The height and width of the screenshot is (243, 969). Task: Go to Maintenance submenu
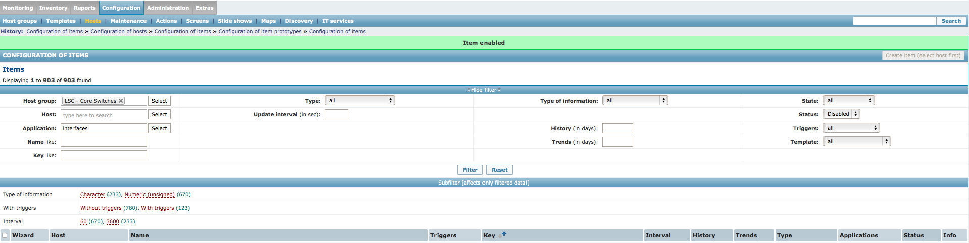tap(128, 21)
